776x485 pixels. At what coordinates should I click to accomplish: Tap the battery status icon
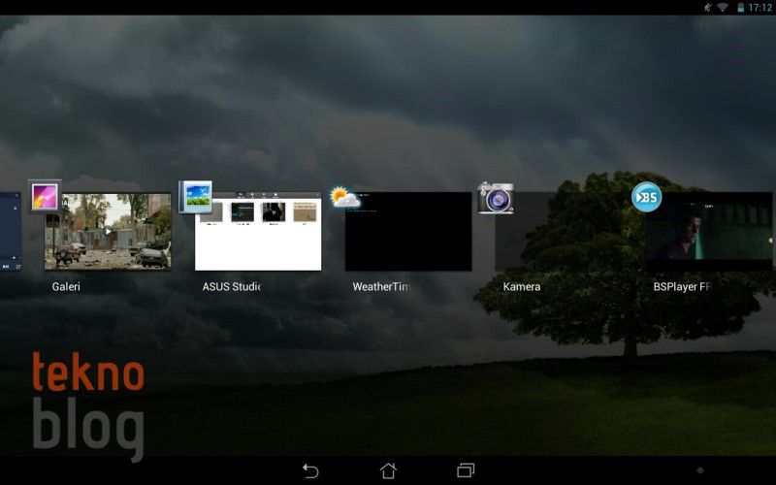pyautogui.click(x=740, y=7)
